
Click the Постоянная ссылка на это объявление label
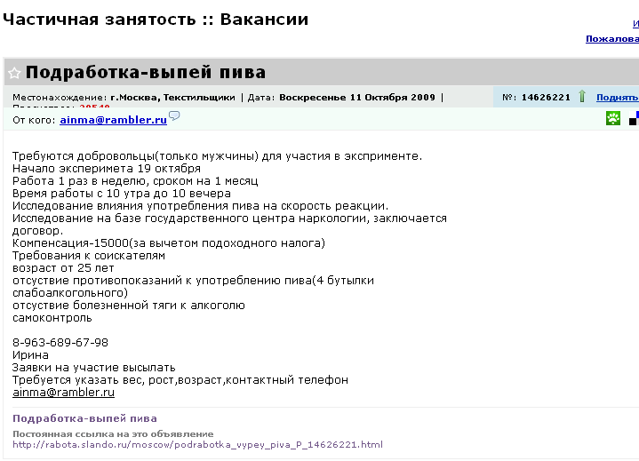pyautogui.click(x=113, y=433)
